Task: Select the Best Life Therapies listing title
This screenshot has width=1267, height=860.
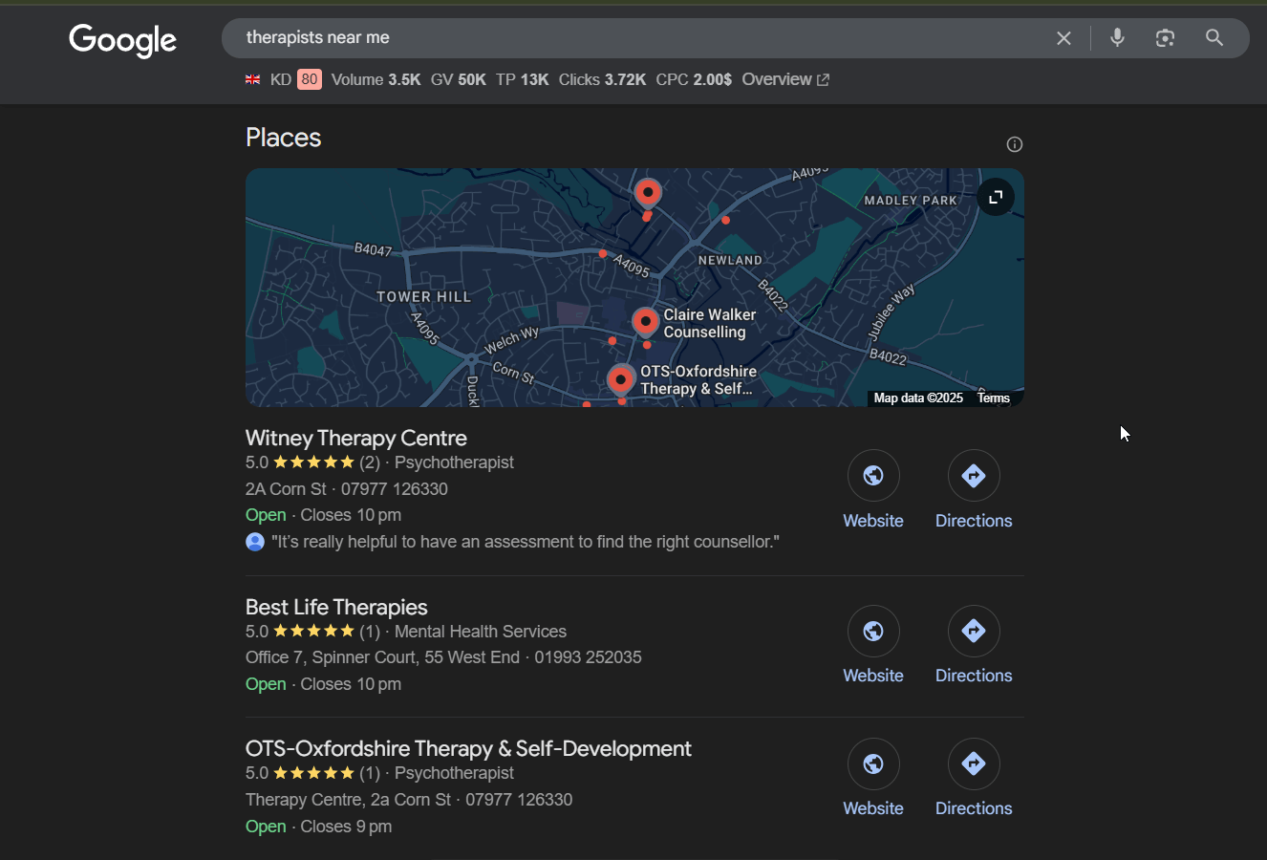Action: pyautogui.click(x=335, y=607)
